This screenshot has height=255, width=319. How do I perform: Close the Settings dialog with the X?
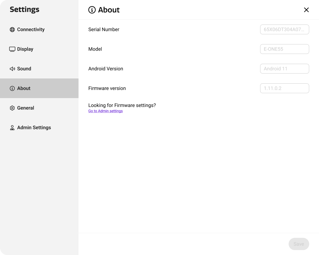coord(306,10)
